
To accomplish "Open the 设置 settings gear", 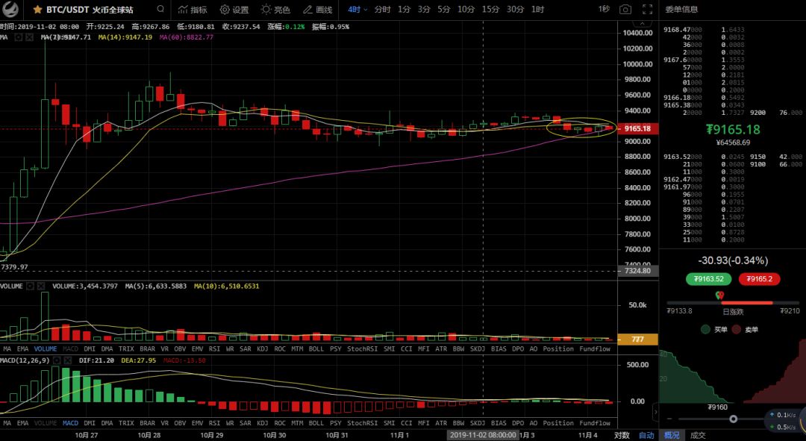I will (x=234, y=10).
